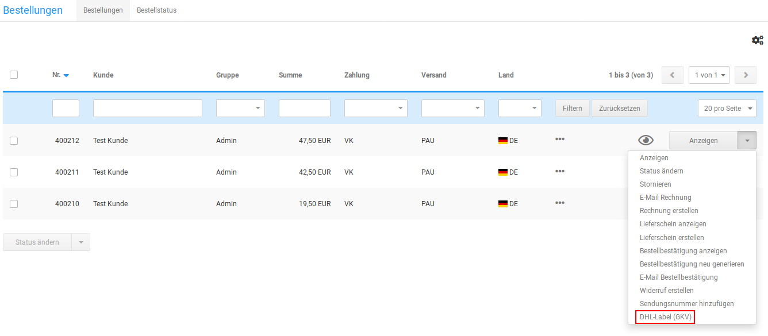768x336 pixels.
Task: Open three-dots menu for order 400211
Action: pyautogui.click(x=559, y=171)
